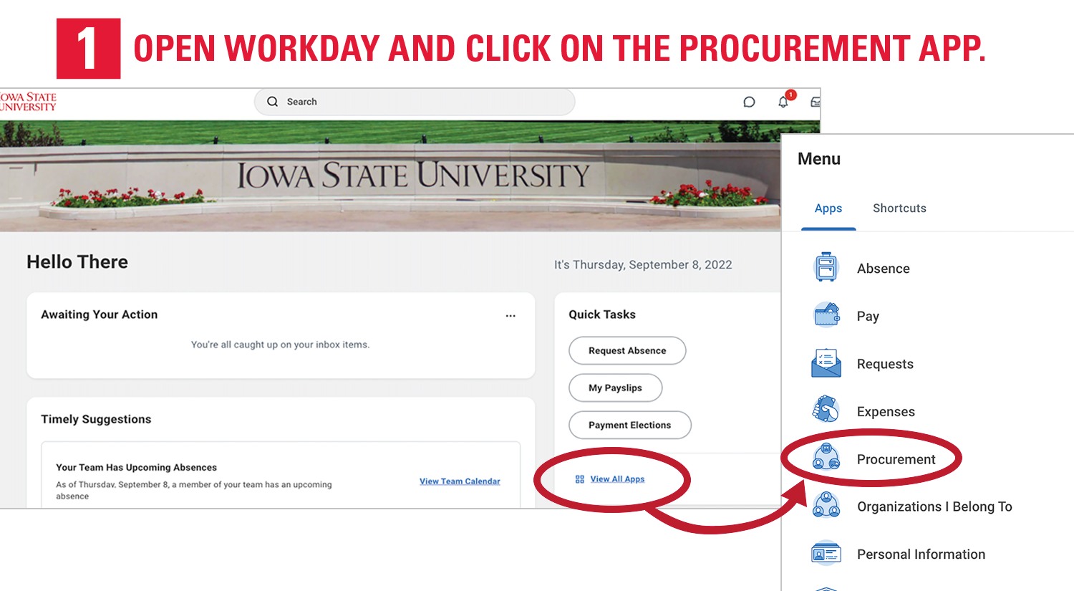Viewport: 1074px width, 591px height.
Task: Click the Absence app icon
Action: tap(826, 267)
